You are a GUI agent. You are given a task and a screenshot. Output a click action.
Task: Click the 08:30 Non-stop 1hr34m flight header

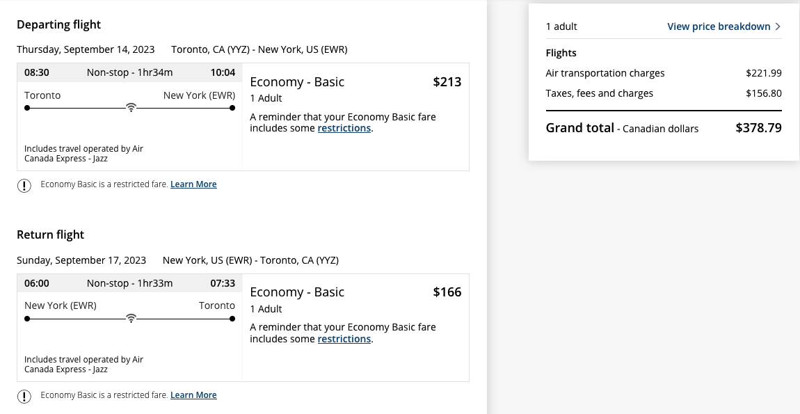(x=129, y=72)
